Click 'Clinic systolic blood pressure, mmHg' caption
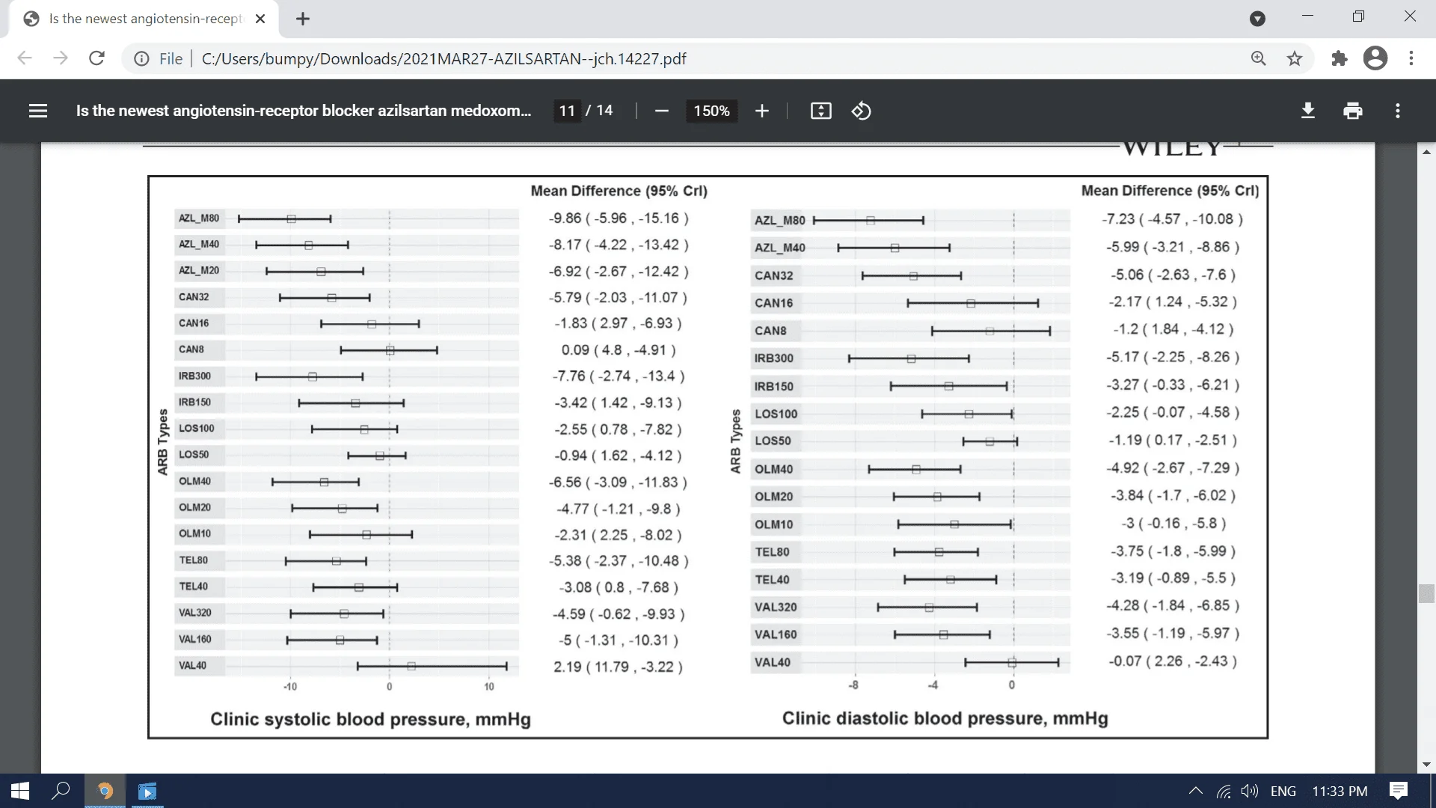The height and width of the screenshot is (808, 1436). (x=370, y=719)
